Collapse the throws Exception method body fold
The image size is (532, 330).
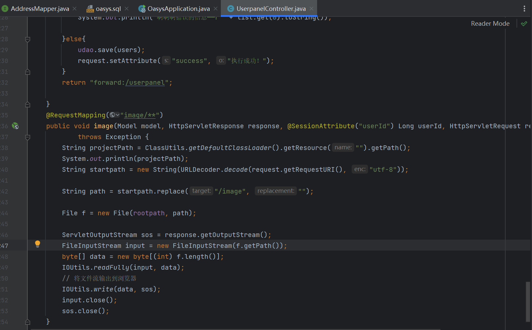[28, 137]
